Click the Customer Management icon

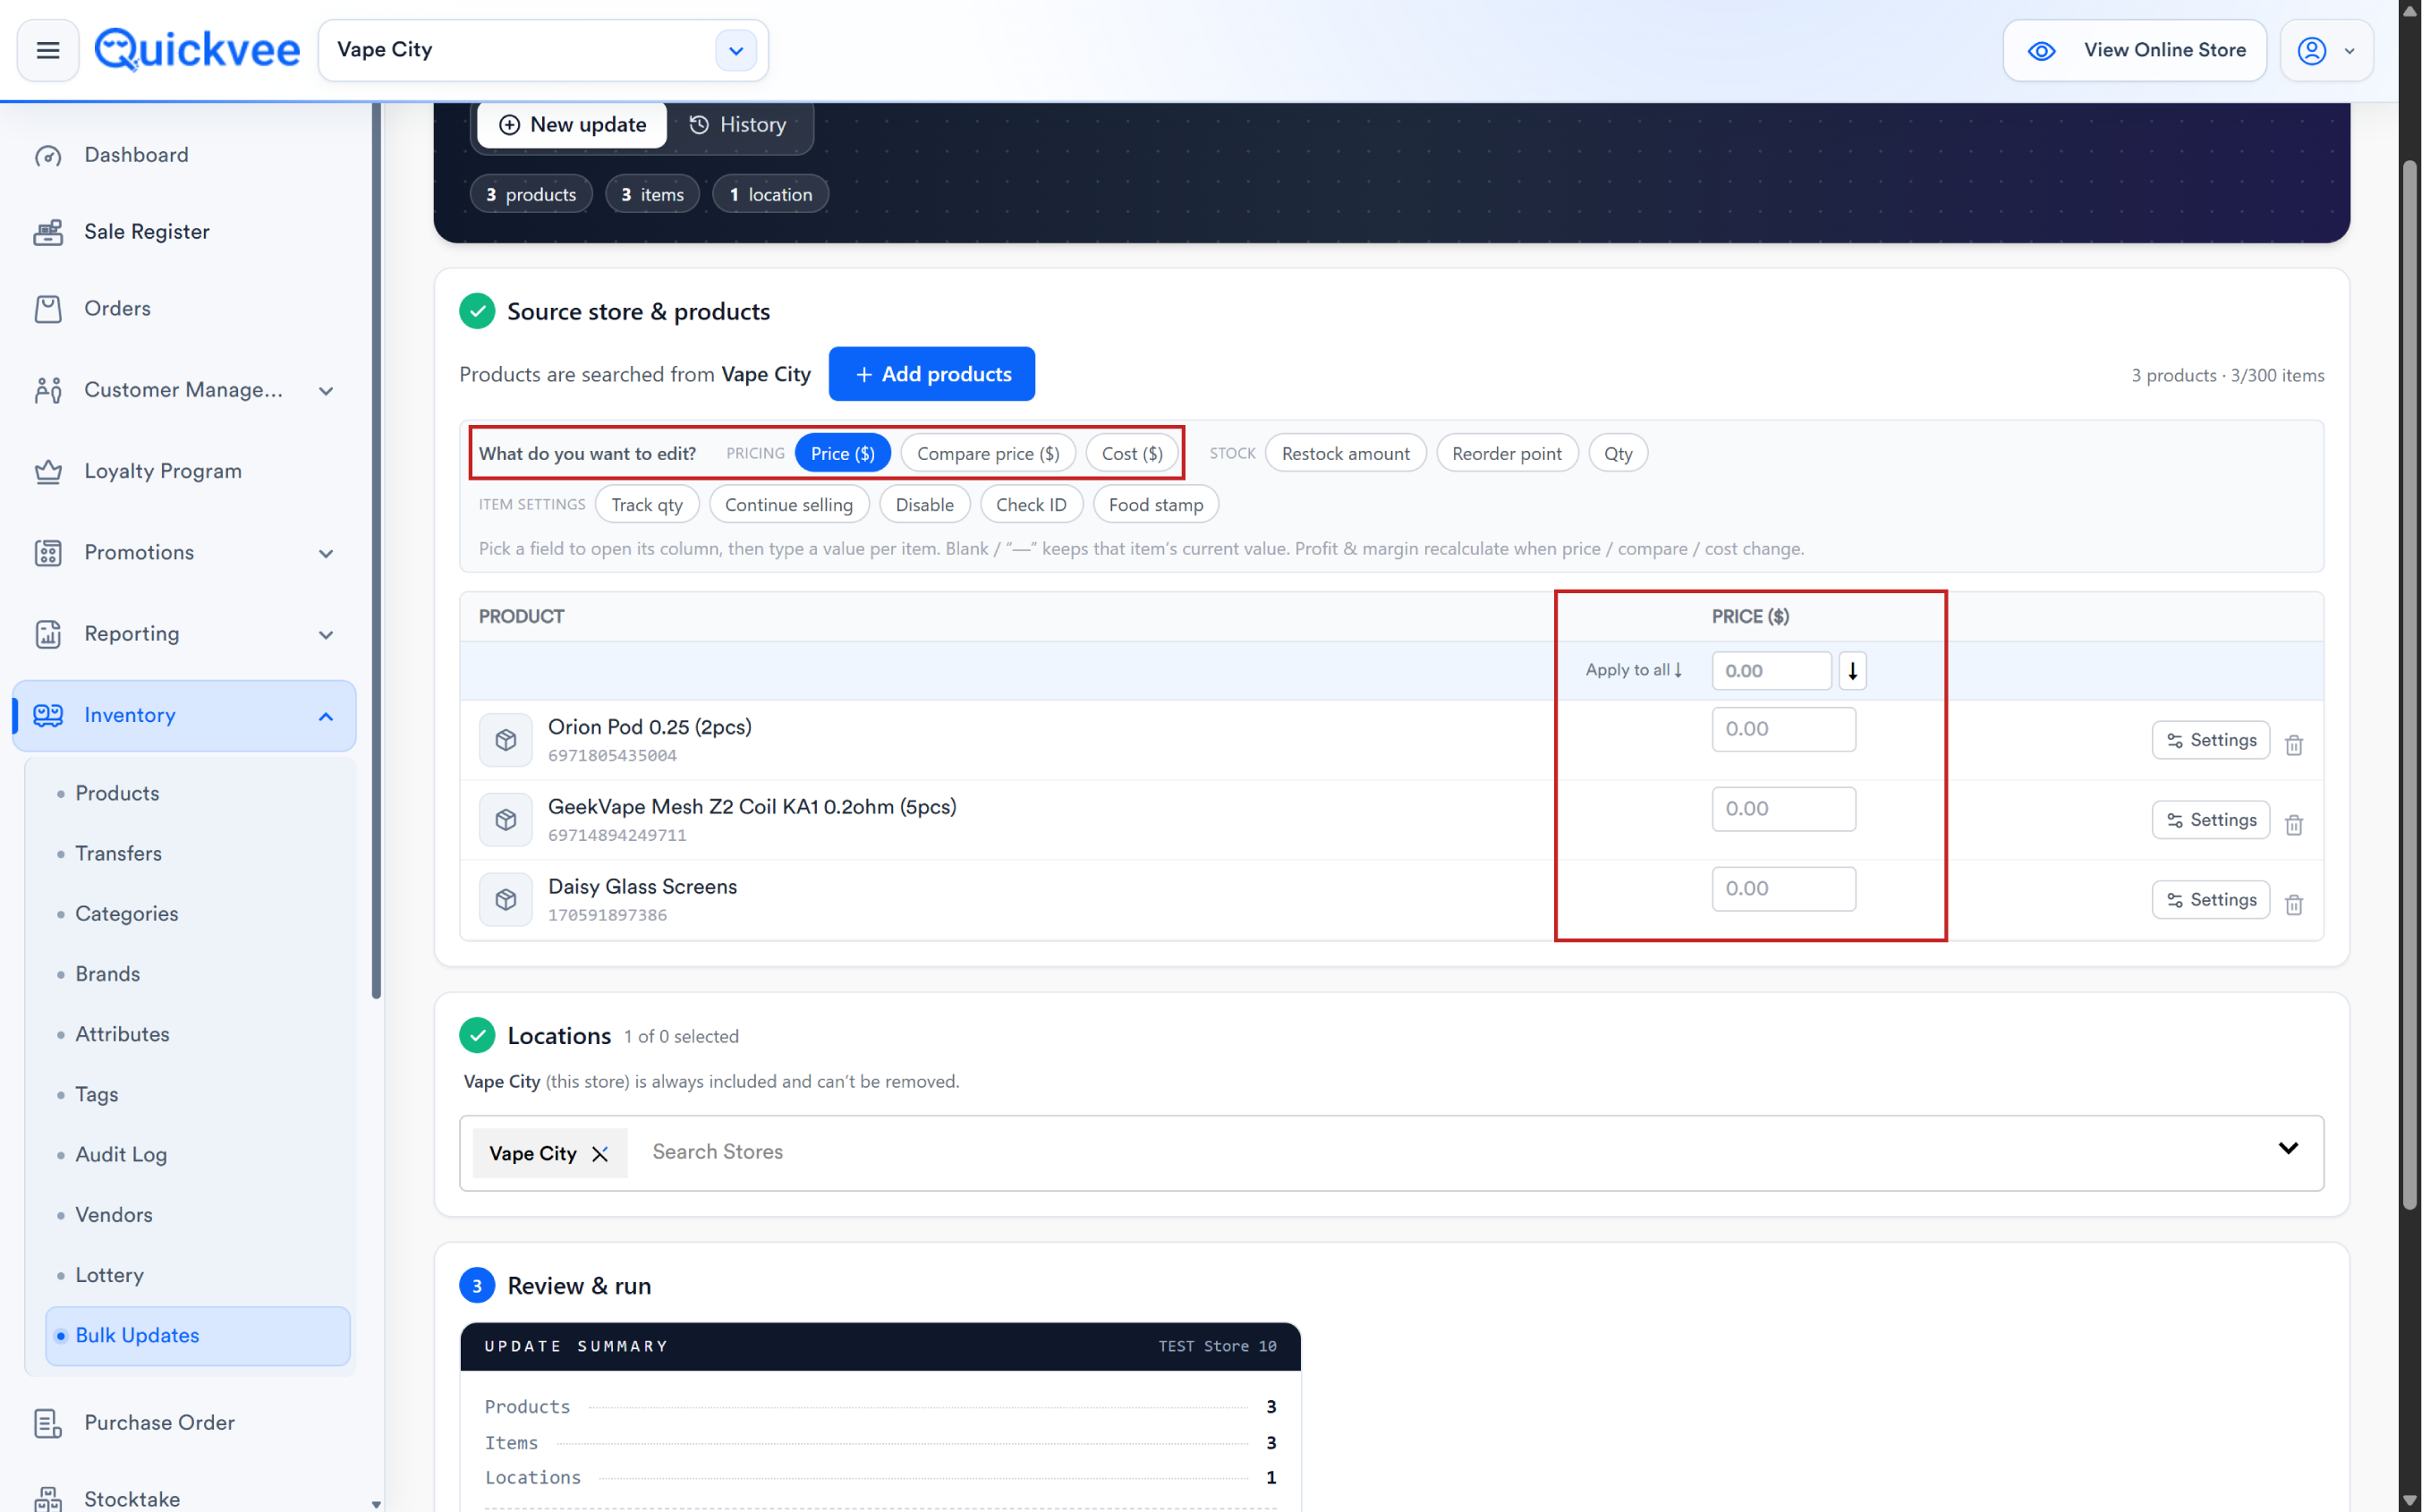click(x=48, y=390)
